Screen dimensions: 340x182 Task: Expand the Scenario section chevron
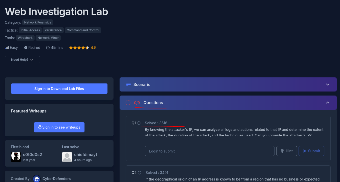pyautogui.click(x=327, y=85)
